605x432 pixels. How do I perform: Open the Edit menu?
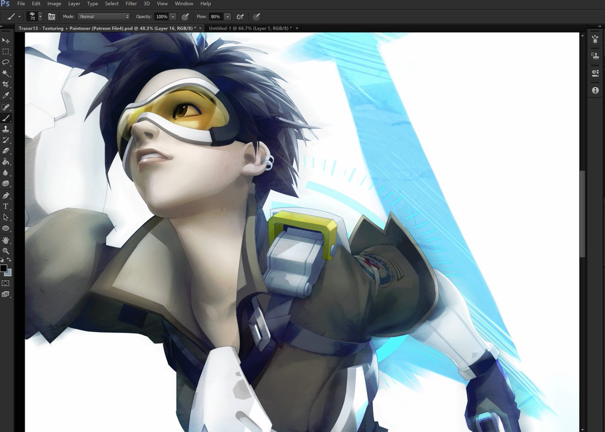(x=36, y=4)
